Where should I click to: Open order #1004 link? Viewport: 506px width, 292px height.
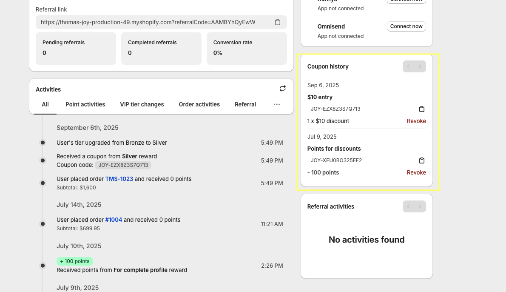(114, 220)
